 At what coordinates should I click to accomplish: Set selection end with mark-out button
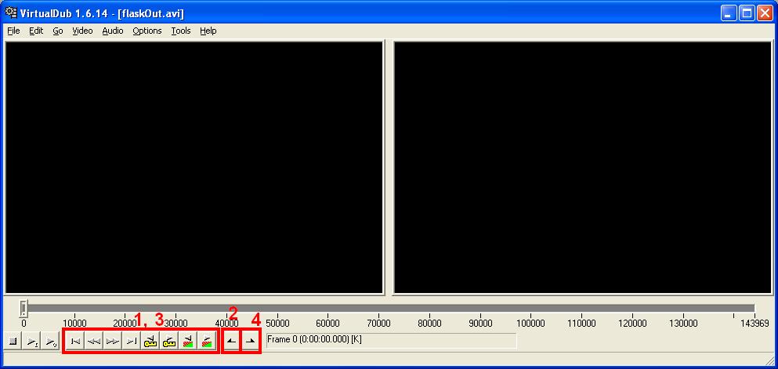click(251, 342)
